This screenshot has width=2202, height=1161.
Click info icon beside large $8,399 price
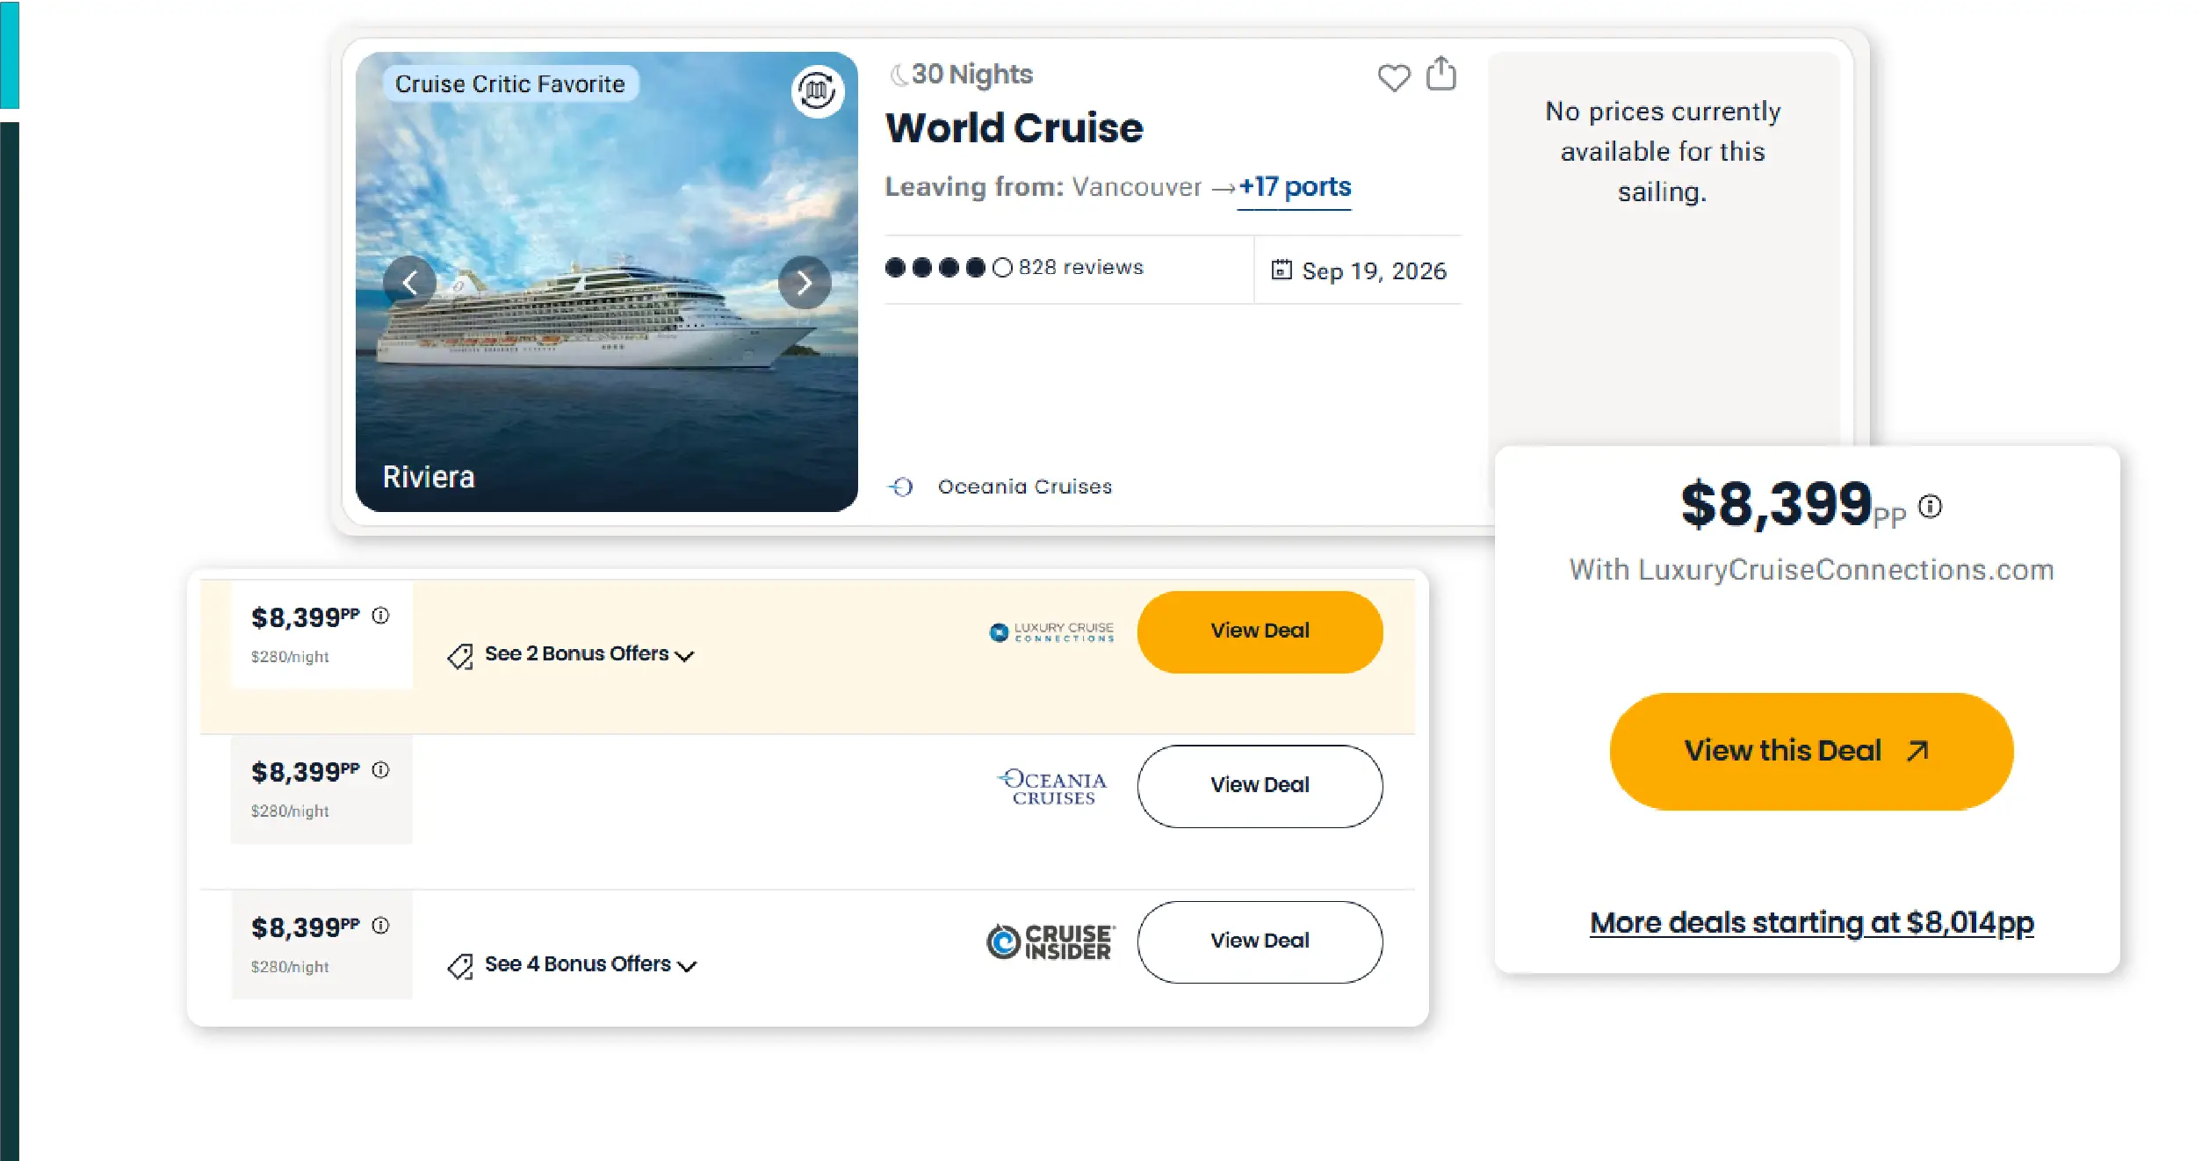[x=1930, y=506]
